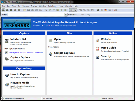Open Capture Options with detailed settings
This screenshot has height=101, width=135.
[x=20, y=58]
